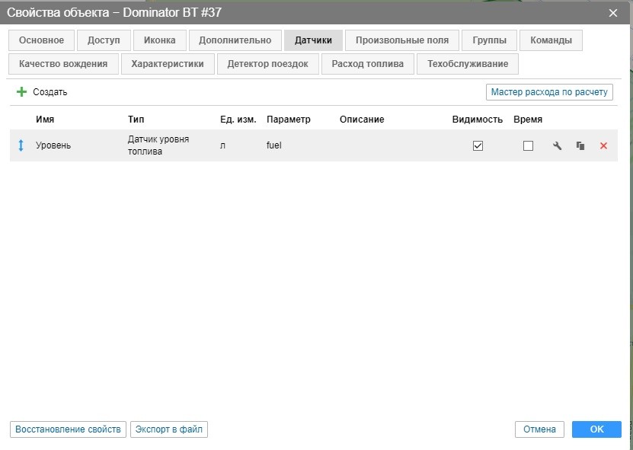Select the Произвольные поля tab
Image resolution: width=633 pixels, height=450 pixels.
point(401,40)
